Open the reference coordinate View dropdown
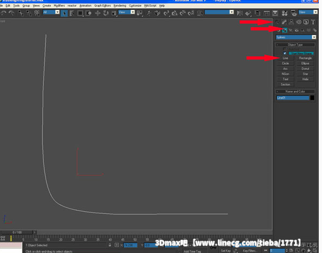Viewport: 322px width, 253px height. click(126, 12)
